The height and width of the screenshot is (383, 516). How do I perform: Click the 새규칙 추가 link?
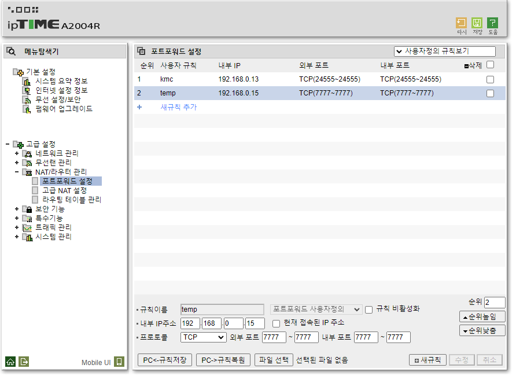(179, 107)
